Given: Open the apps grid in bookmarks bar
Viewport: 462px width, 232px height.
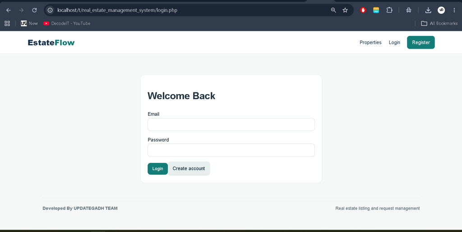Looking at the screenshot, I should click(x=7, y=23).
